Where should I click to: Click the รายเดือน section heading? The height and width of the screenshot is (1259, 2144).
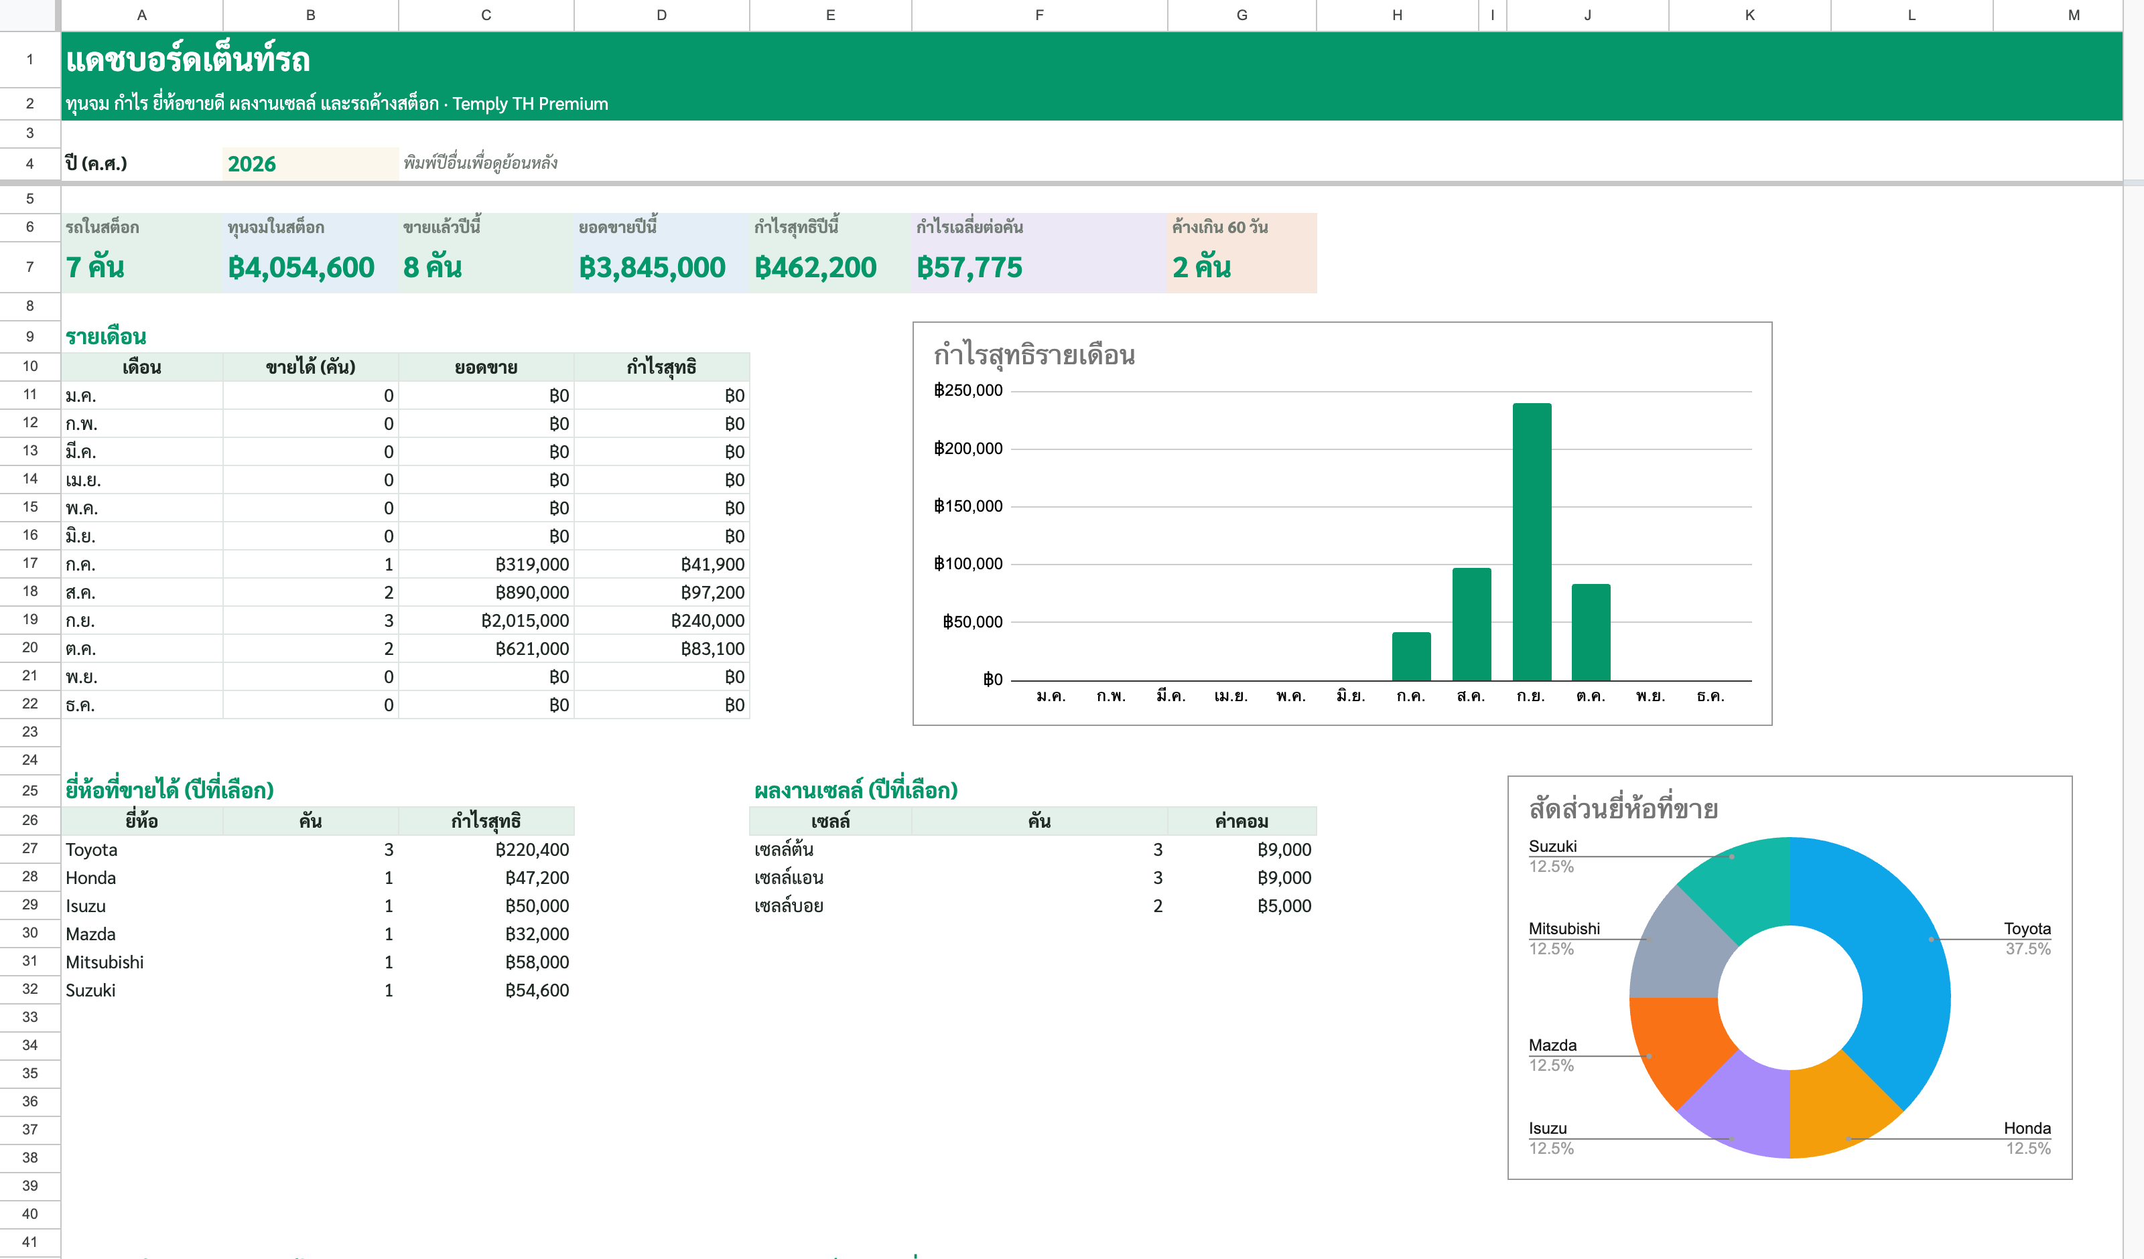point(105,337)
